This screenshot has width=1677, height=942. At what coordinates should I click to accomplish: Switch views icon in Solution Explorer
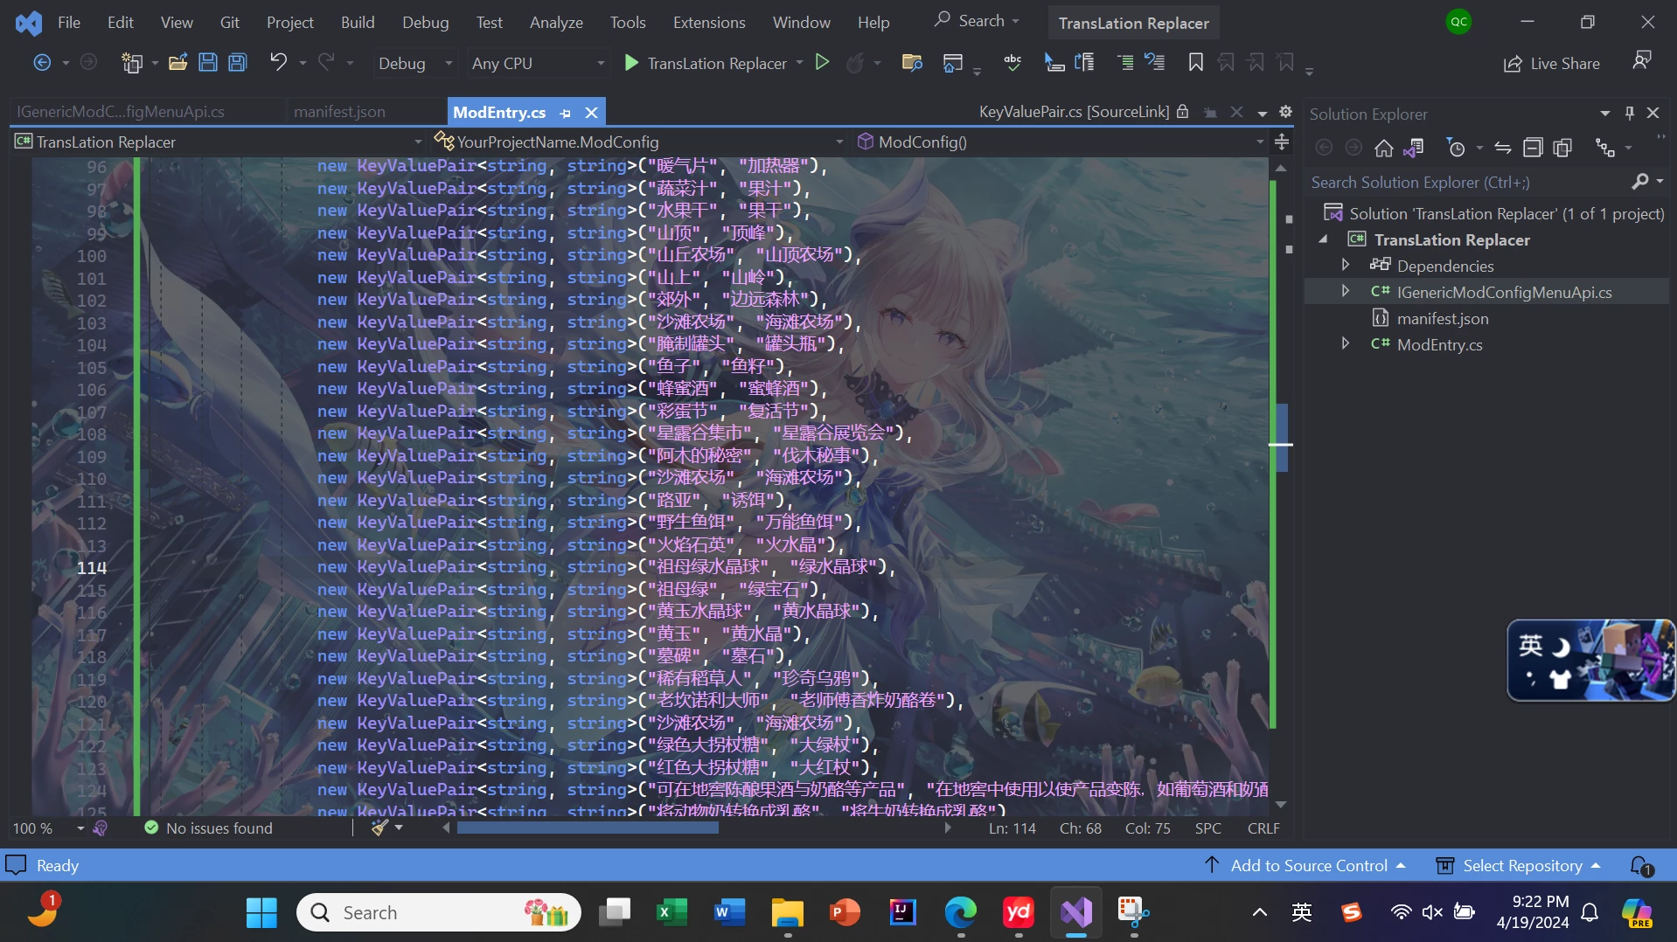(x=1414, y=149)
